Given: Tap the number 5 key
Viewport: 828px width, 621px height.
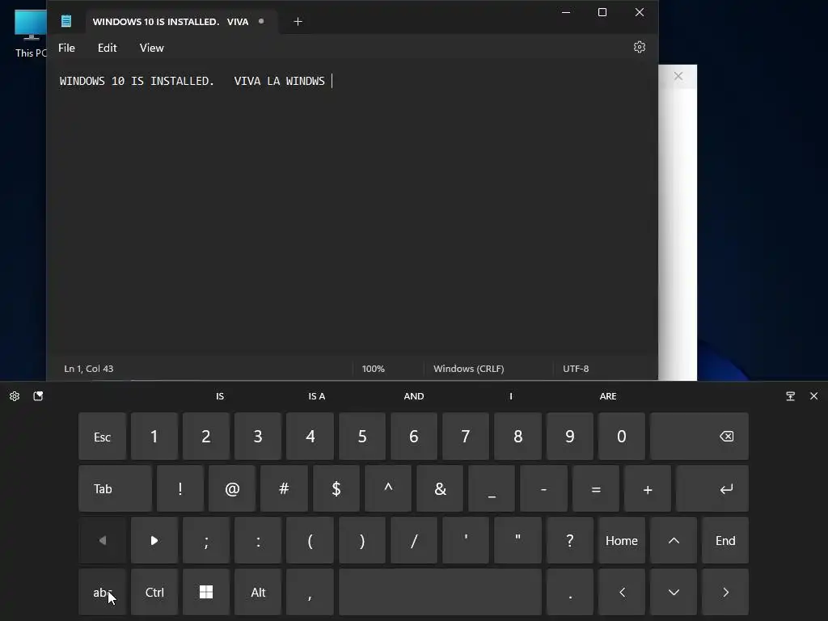Looking at the screenshot, I should [361, 436].
